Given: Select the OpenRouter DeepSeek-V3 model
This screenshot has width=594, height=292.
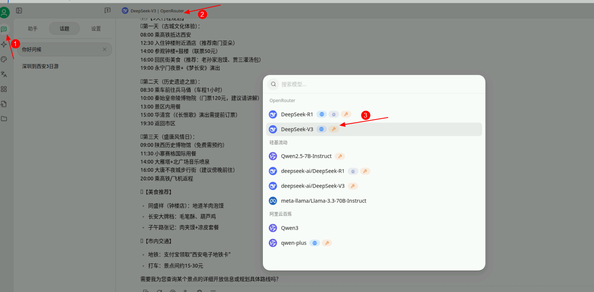Looking at the screenshot, I should (x=374, y=129).
